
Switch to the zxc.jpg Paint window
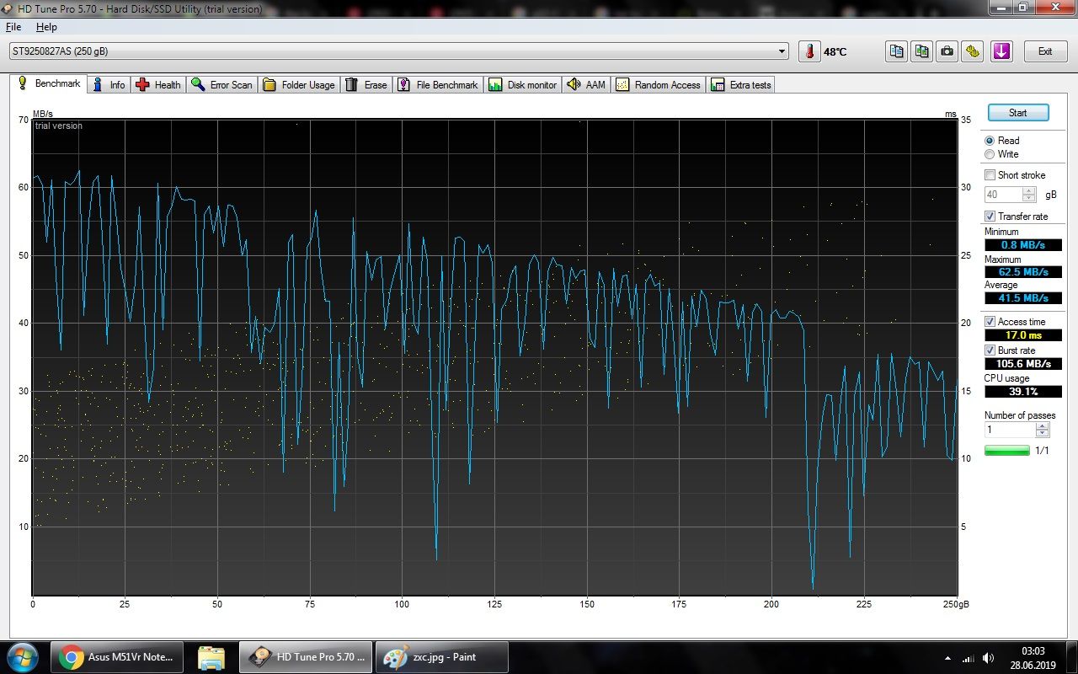pyautogui.click(x=442, y=657)
